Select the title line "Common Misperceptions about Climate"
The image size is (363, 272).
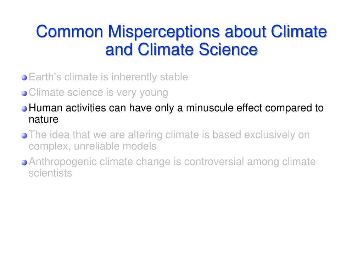click(x=181, y=32)
